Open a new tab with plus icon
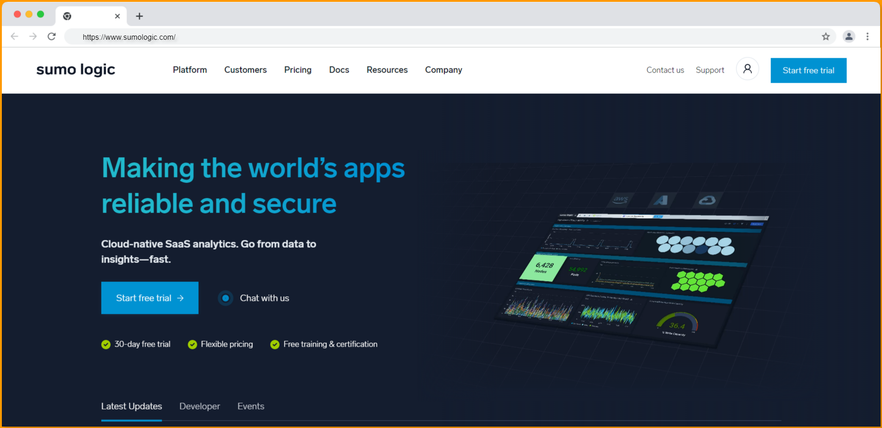 pyautogui.click(x=139, y=16)
